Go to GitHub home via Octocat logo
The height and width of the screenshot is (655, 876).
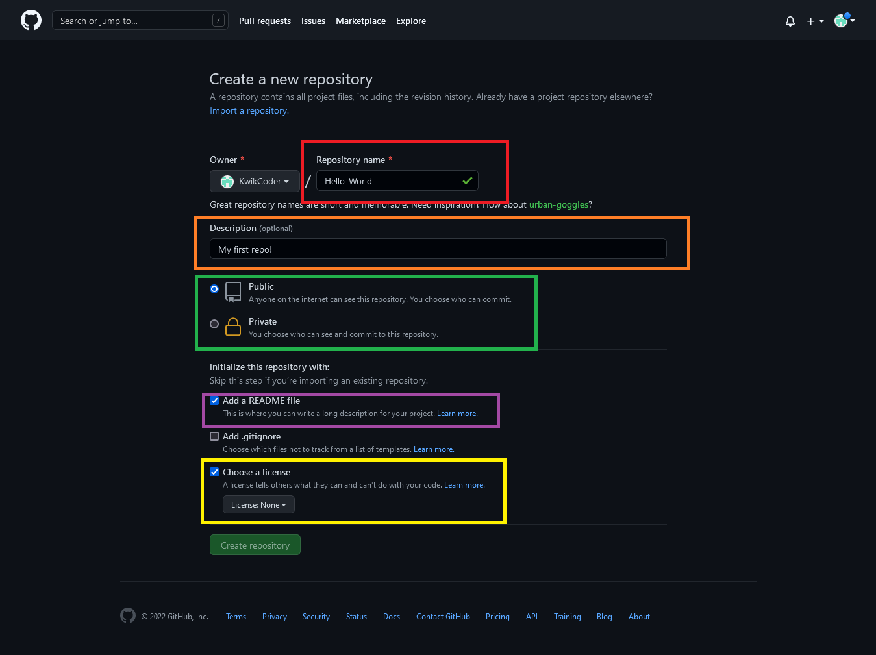(x=31, y=20)
